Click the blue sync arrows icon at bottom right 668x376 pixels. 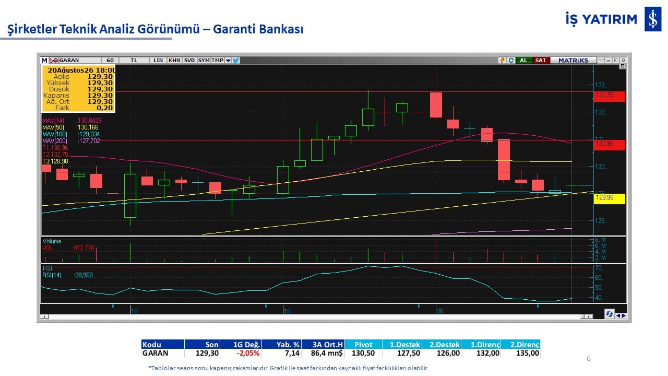pos(609,314)
